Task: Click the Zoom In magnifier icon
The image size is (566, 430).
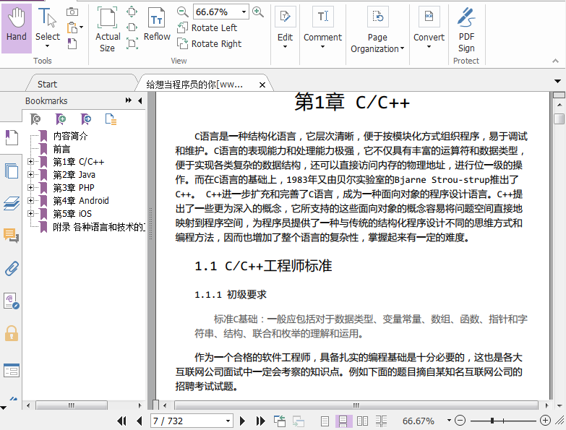Action: point(258,12)
